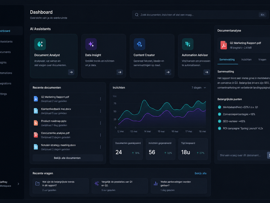Click the PDF icon in Documentanalyse panel

224,45
